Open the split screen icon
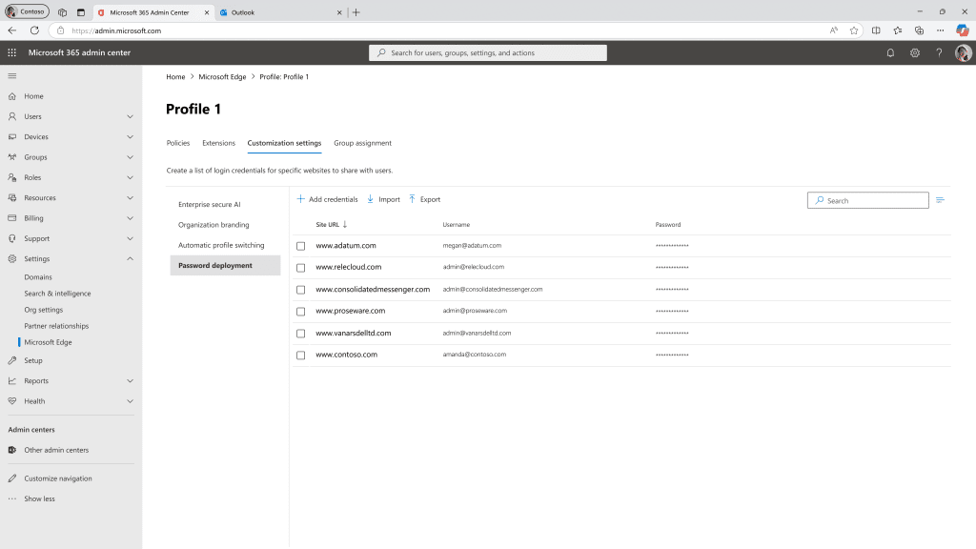This screenshot has width=976, height=549. click(x=876, y=30)
